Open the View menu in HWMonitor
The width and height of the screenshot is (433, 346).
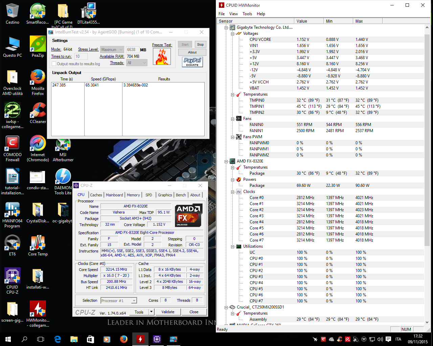[233, 14]
